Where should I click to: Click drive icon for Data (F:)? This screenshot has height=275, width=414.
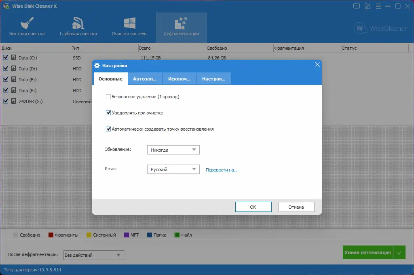(14, 90)
